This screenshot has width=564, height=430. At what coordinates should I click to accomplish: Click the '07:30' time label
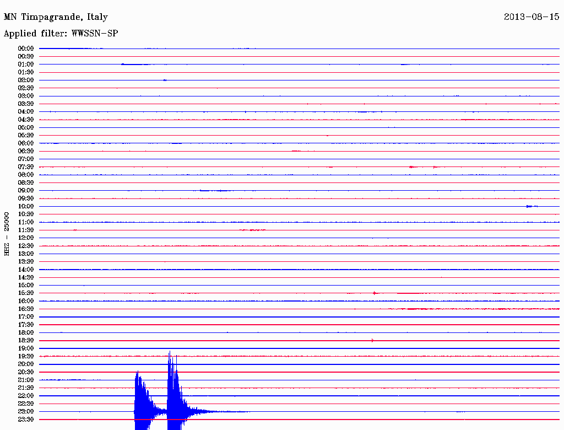tap(25, 167)
